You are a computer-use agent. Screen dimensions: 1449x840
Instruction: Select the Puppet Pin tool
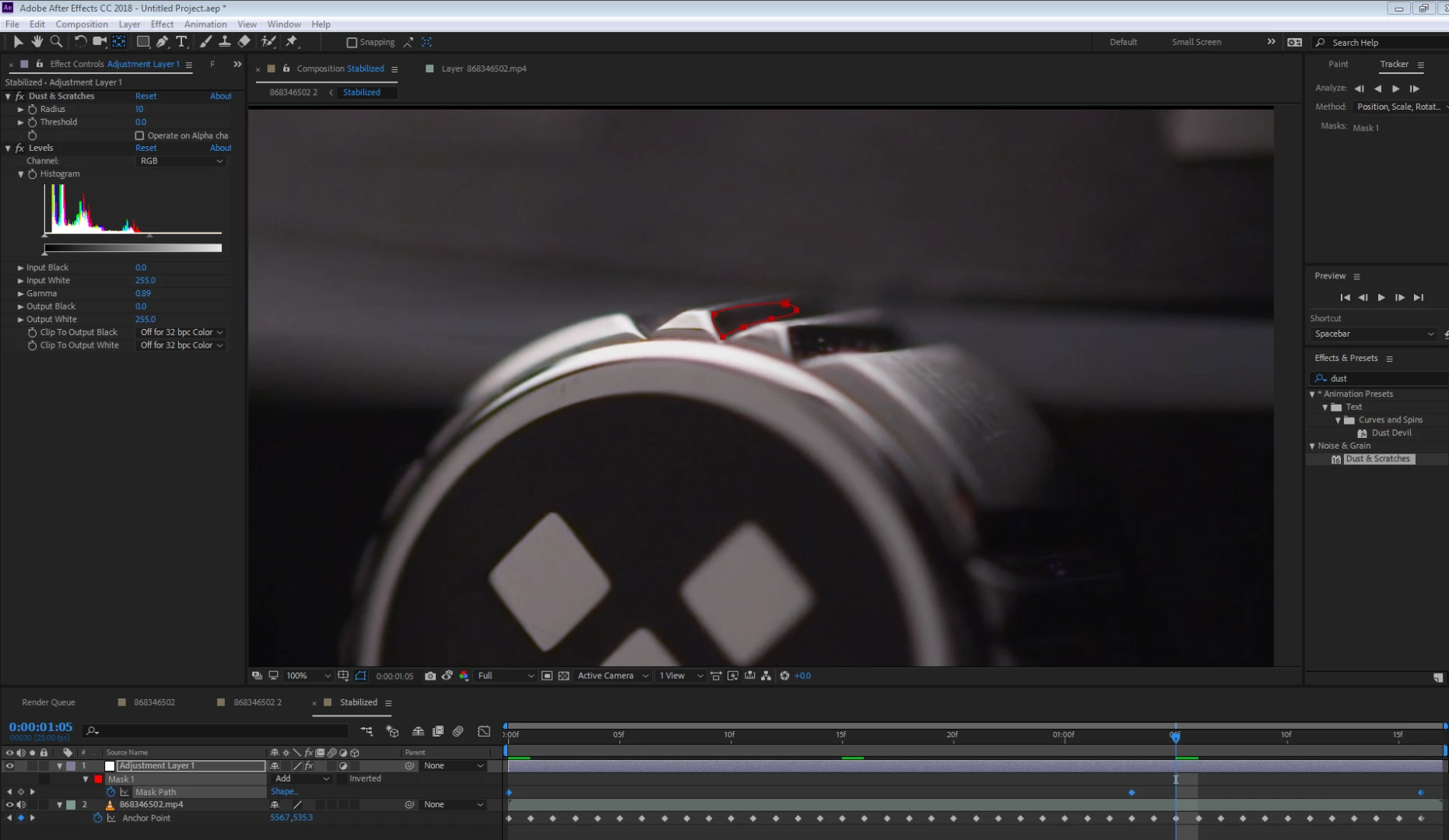click(x=292, y=42)
